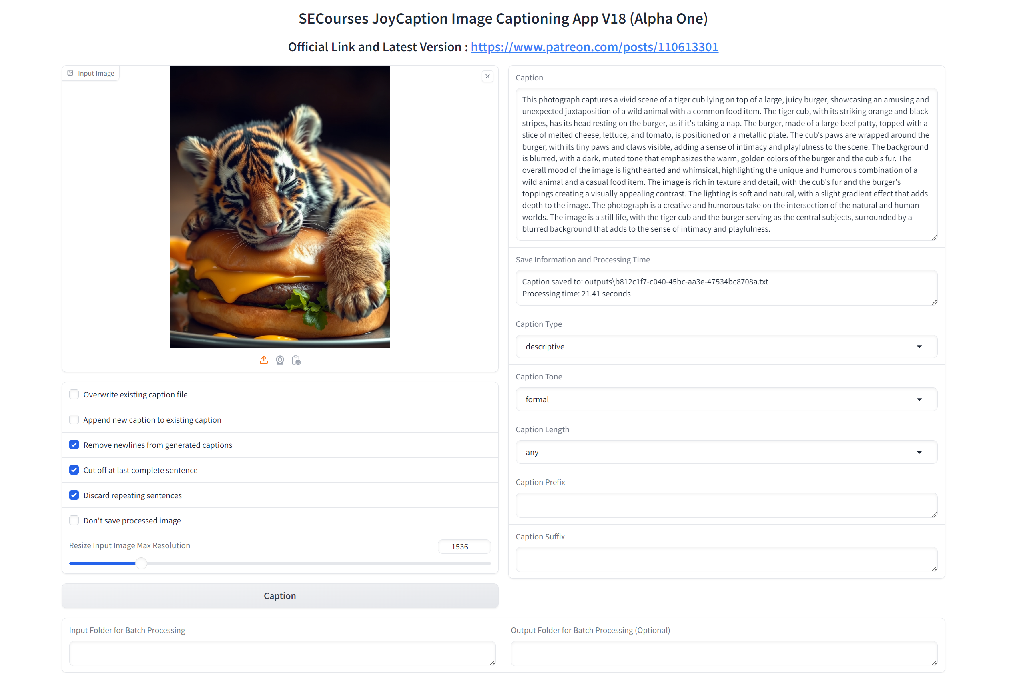Open the Patreon official link
The width and height of the screenshot is (1023, 673).
(x=594, y=46)
